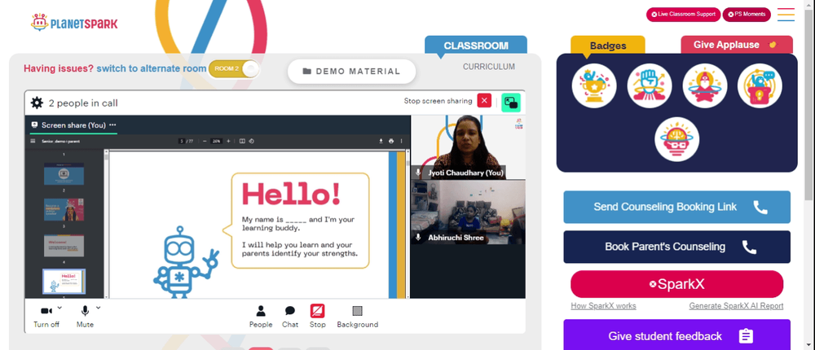815x350 pixels.
Task: Click the '2 people in call' text
Action: (x=83, y=103)
